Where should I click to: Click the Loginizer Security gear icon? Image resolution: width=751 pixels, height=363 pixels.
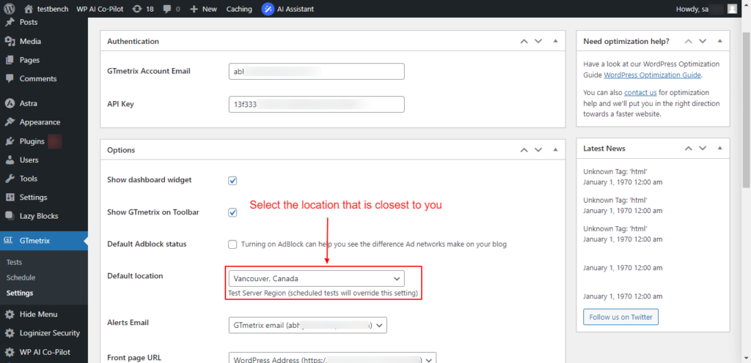10,333
